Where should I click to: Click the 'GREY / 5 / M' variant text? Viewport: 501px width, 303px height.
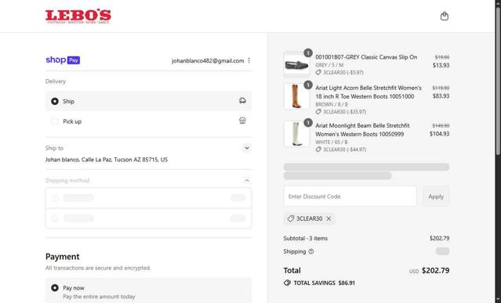[329, 65]
